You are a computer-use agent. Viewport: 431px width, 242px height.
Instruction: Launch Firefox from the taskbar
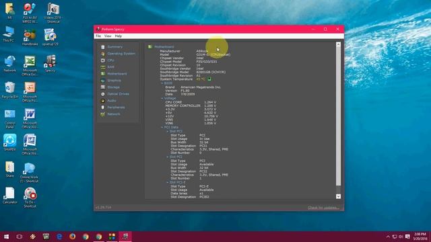coord(72,237)
